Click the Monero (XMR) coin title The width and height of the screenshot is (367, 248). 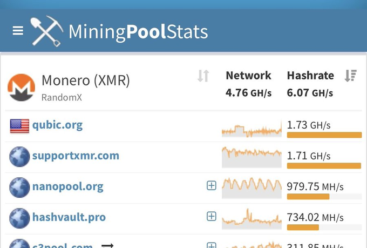pos(86,81)
